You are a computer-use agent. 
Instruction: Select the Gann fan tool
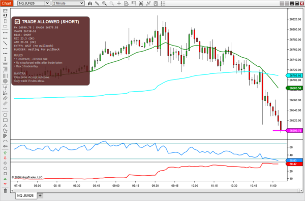pos(5,93)
